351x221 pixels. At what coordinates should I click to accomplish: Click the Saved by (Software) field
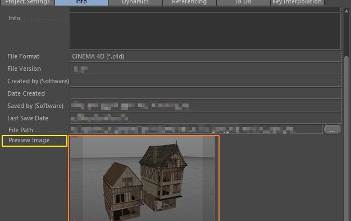point(206,106)
